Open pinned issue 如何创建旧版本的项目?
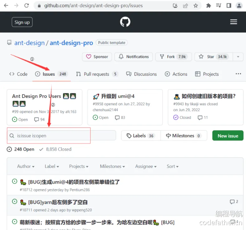 pyautogui.click(x=208, y=96)
